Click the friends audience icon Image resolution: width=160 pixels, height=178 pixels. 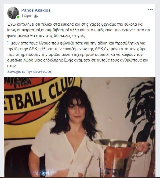36,16
